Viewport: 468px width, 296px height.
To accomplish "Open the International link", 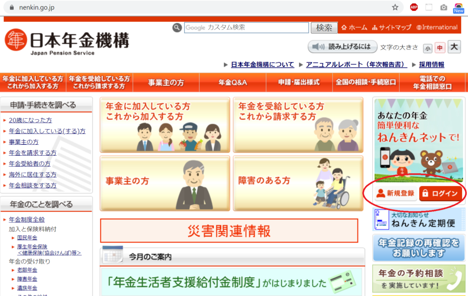I will [x=436, y=27].
